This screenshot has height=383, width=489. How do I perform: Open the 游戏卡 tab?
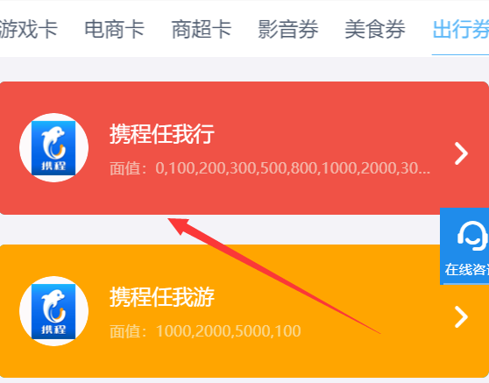(x=28, y=29)
